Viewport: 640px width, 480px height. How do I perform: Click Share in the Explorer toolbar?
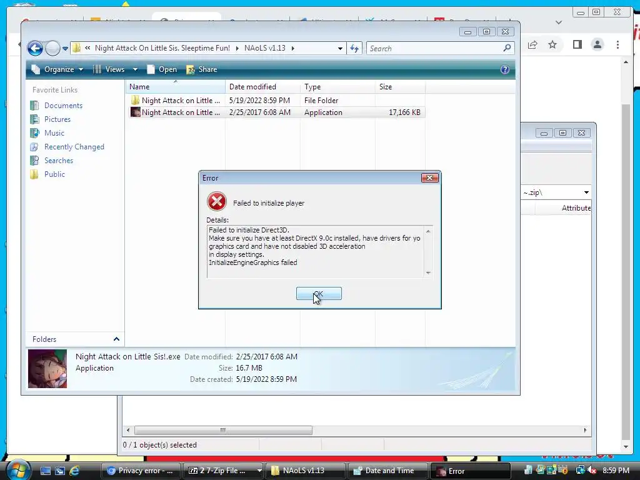[x=202, y=69]
